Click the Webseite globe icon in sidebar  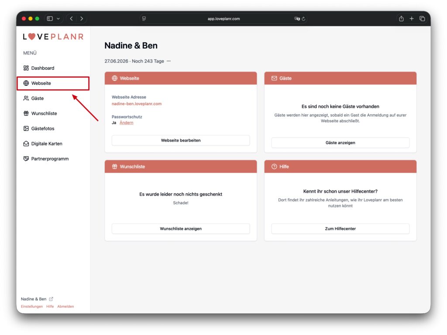[x=26, y=83]
